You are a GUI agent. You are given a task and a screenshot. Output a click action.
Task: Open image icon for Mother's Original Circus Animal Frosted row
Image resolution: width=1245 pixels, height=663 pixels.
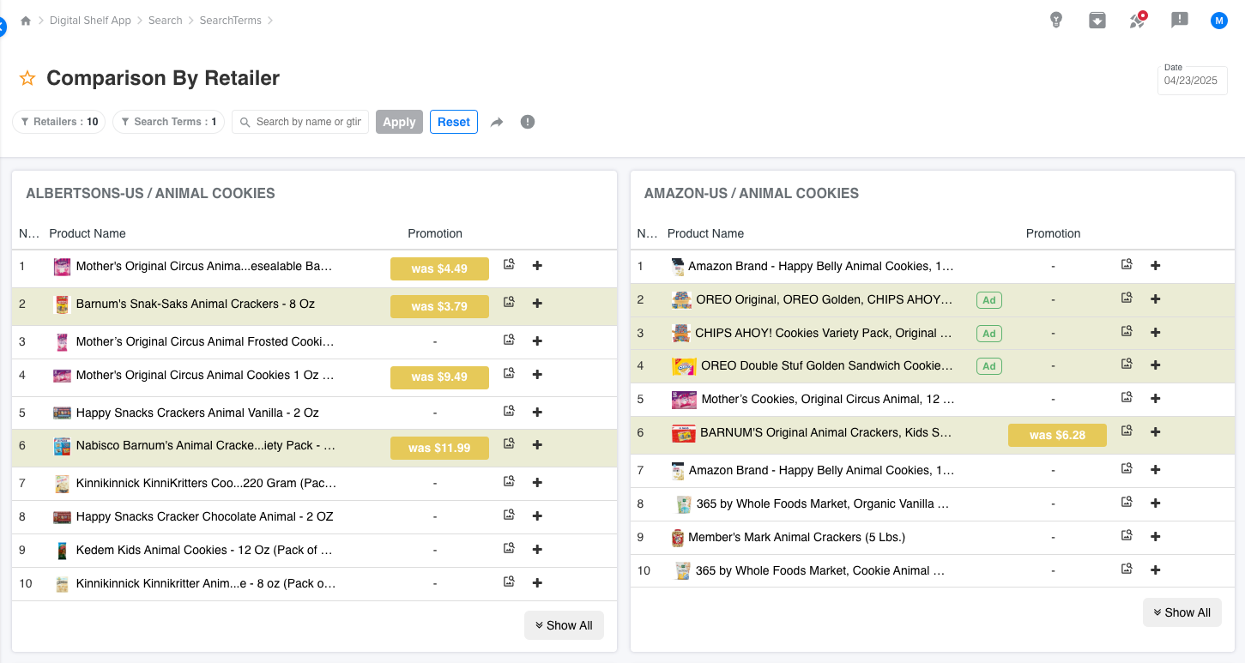click(x=509, y=340)
